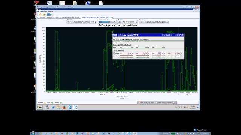
Task: Adjust the Start time date stepper arrows
Action: coord(96,22)
